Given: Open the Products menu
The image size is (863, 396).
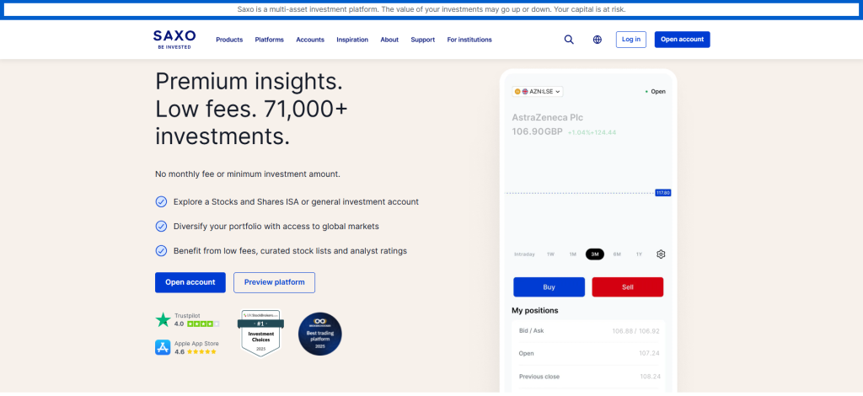Looking at the screenshot, I should point(229,40).
